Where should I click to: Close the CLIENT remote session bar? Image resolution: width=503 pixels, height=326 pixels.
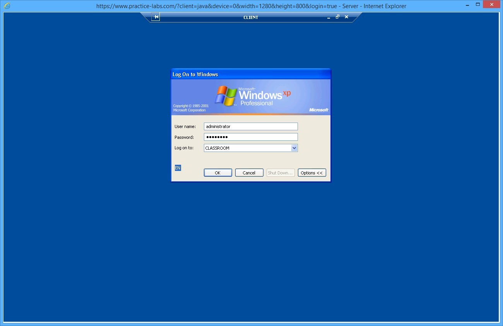346,17
